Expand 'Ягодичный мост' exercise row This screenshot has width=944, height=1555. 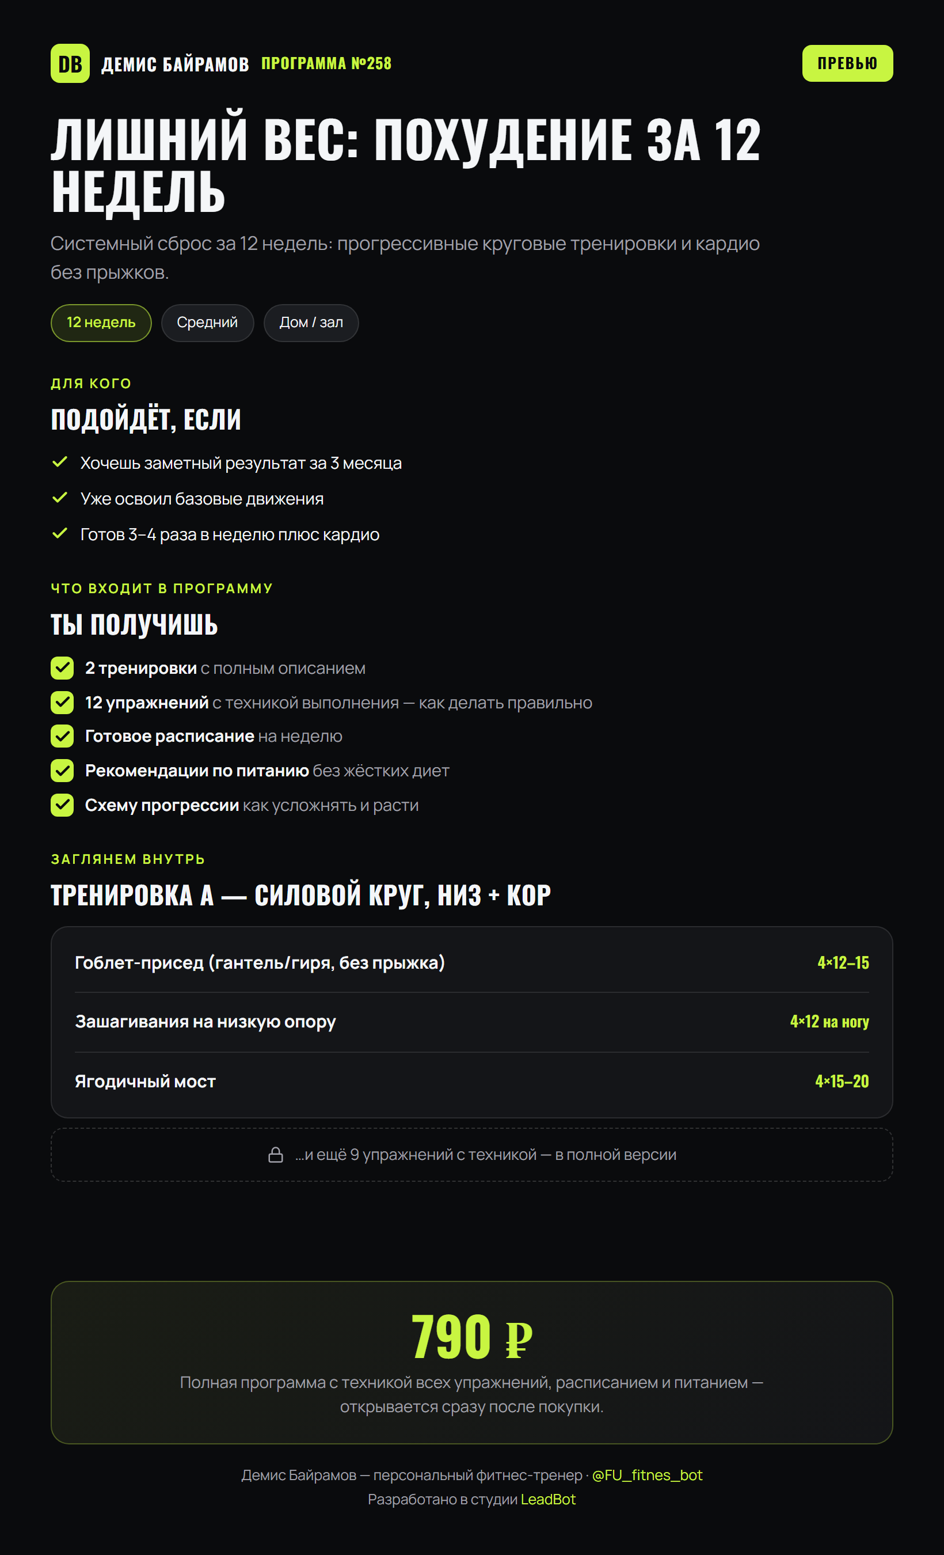pyautogui.click(x=471, y=1081)
